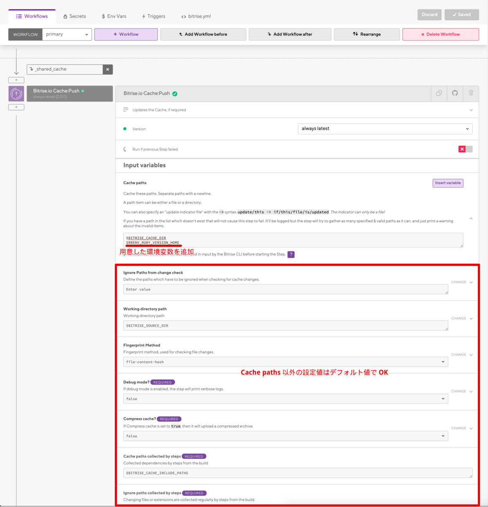Click the Ignore Paths 'Enter value' field
488x507 pixels.
[285, 289]
